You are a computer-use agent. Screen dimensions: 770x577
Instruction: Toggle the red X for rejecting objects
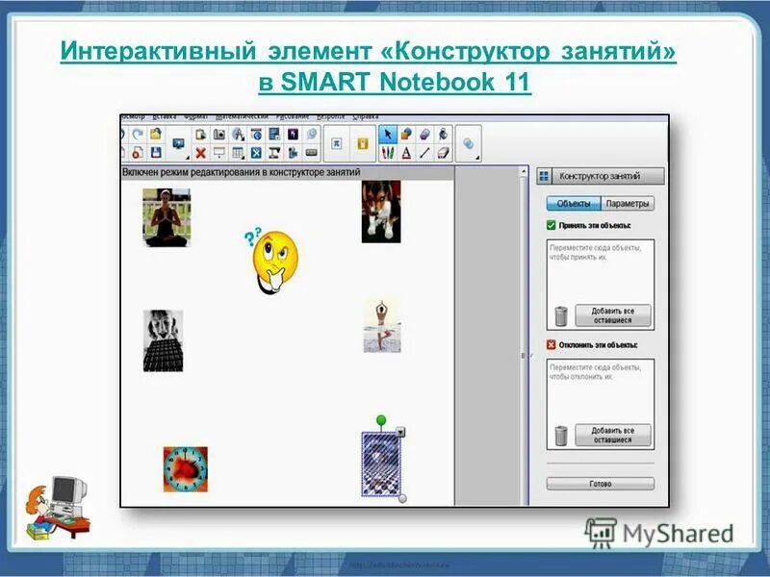click(x=552, y=344)
